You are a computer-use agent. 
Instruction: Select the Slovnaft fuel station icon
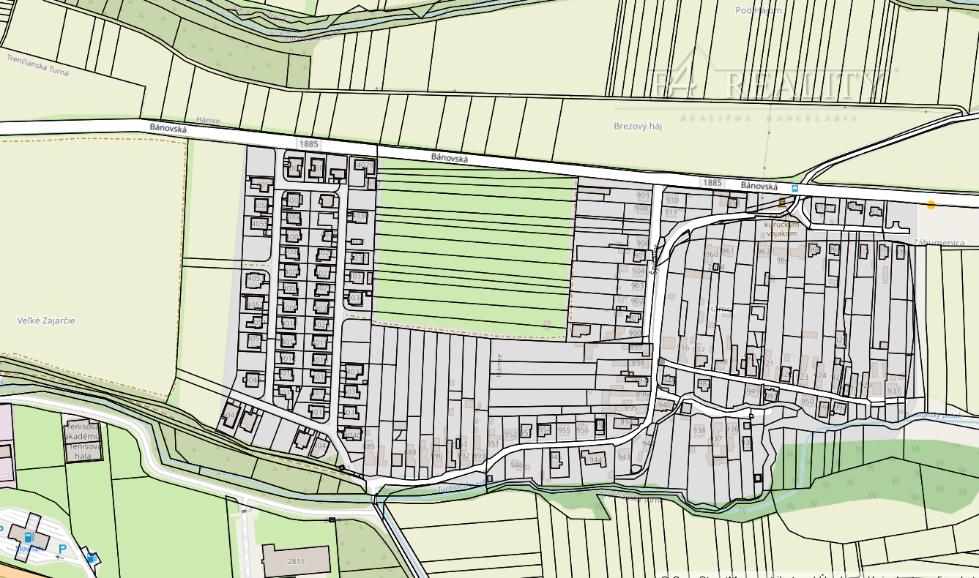click(x=29, y=536)
